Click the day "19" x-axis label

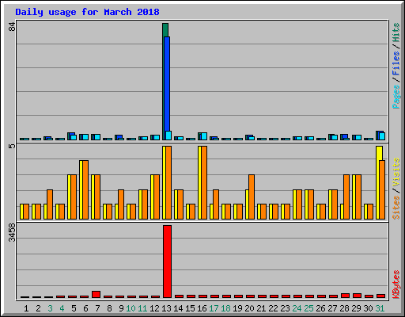pyautogui.click(x=237, y=308)
